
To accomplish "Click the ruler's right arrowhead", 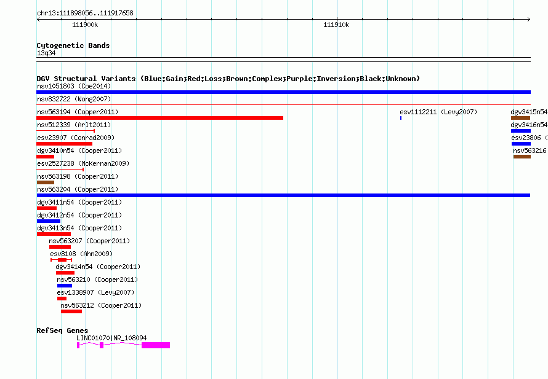I will pos(529,19).
